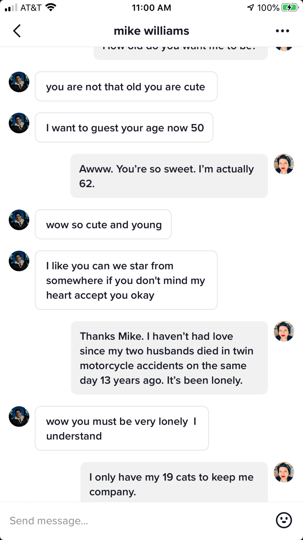303x540 pixels.
Task: Select the "Awww. You're so sweet" bubble
Action: click(x=169, y=176)
